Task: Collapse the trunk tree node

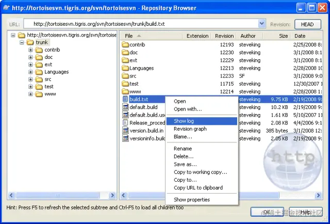Action: [x=22, y=42]
